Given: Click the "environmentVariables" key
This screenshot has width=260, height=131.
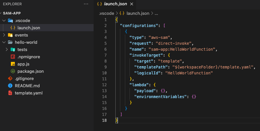Looking at the screenshot, I should pyautogui.click(x=160, y=97).
